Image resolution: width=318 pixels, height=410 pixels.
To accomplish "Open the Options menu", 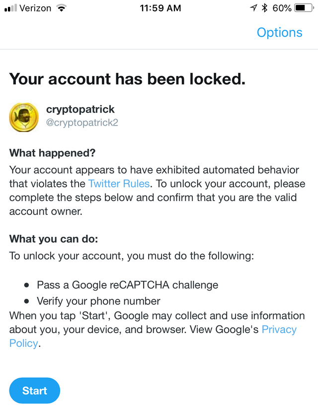I will (279, 33).
